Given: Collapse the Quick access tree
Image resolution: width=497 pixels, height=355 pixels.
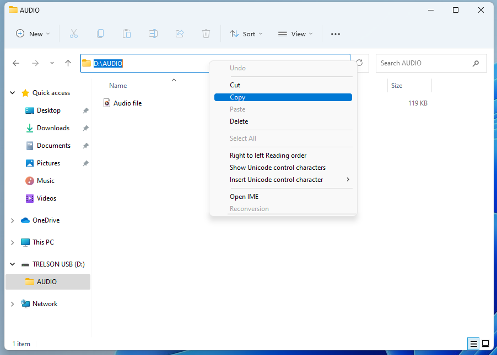Looking at the screenshot, I should pos(12,93).
